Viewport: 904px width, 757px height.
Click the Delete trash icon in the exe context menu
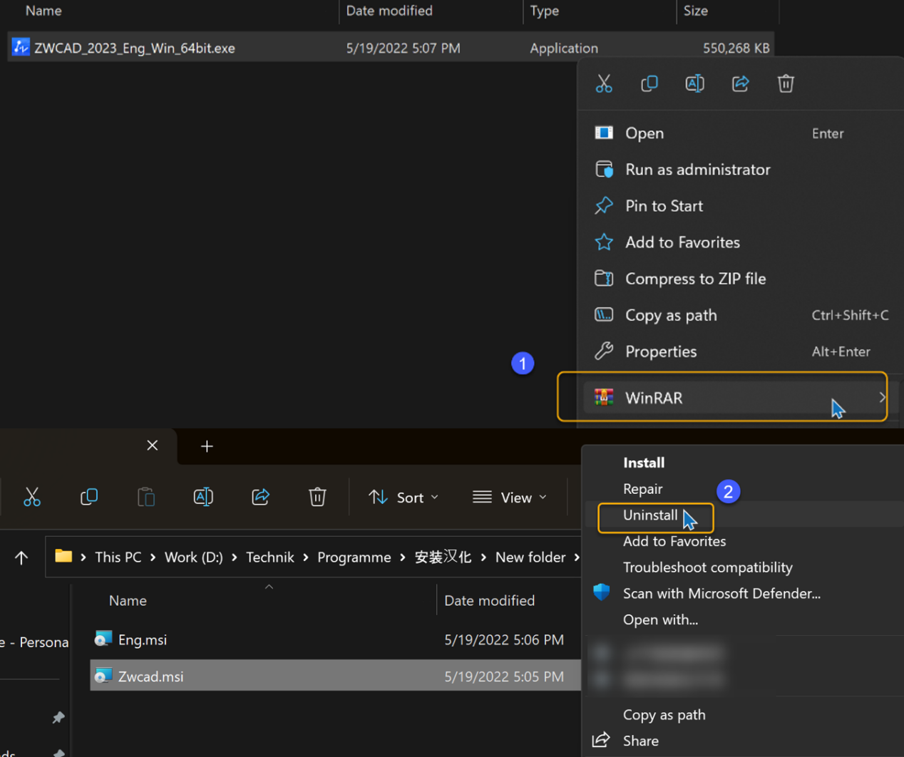click(786, 84)
